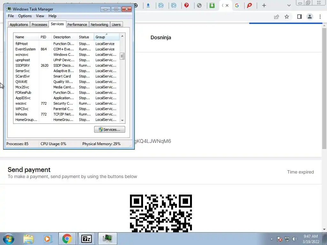
Task: Open the Chrome profile avatar
Action: pyautogui.click(x=310, y=17)
